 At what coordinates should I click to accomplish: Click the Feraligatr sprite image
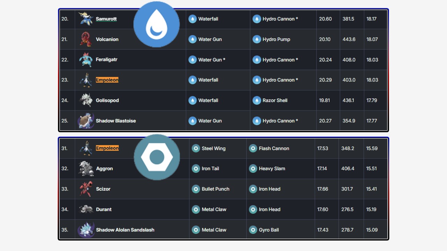point(86,60)
